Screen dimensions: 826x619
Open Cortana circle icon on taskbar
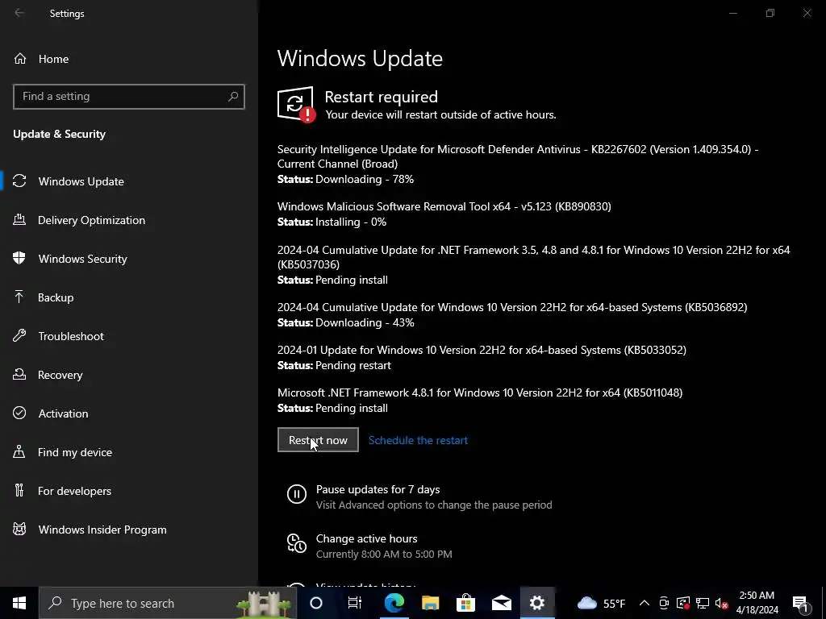click(x=316, y=603)
